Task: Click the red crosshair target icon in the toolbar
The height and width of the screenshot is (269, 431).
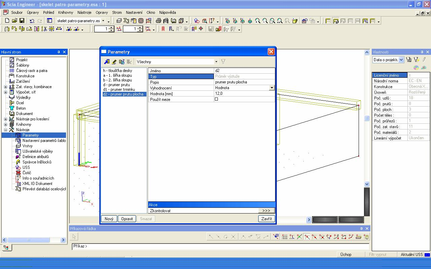Action: (x=201, y=29)
